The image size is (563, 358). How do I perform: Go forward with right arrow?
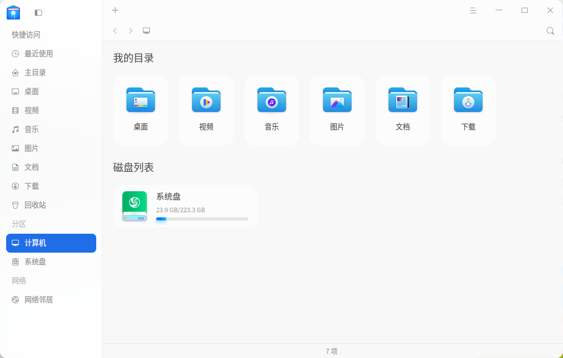tap(131, 31)
